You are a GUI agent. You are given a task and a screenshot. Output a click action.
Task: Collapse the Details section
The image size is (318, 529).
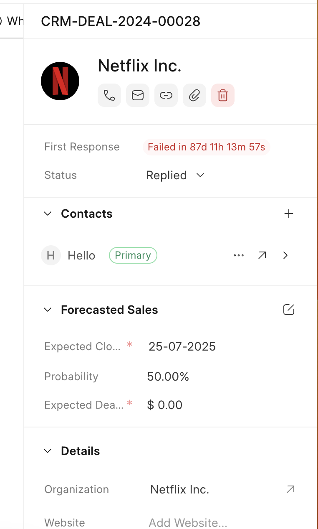coord(48,451)
